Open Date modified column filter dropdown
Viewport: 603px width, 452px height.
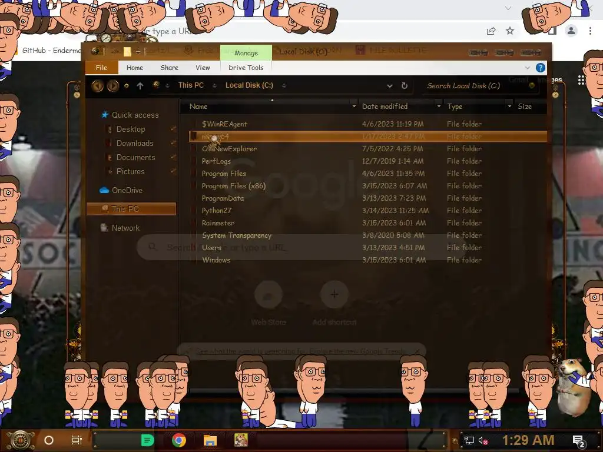coord(439,106)
